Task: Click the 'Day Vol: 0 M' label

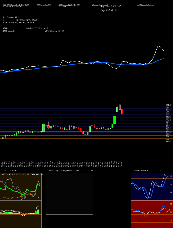Action: [109, 10]
